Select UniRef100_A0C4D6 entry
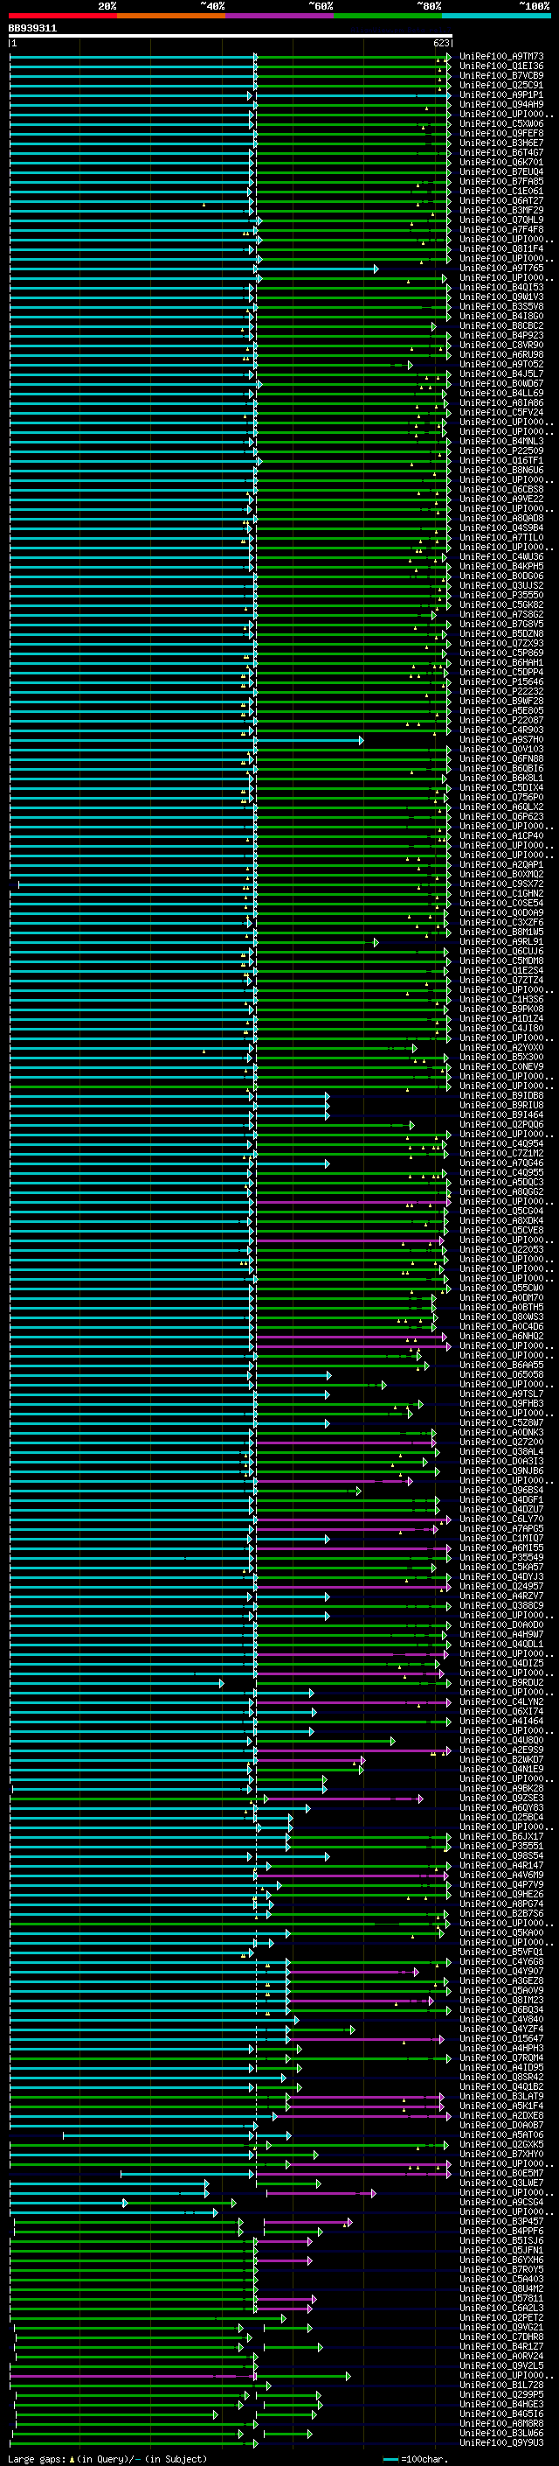Viewport: 559px width, 2466px height. [501, 1326]
